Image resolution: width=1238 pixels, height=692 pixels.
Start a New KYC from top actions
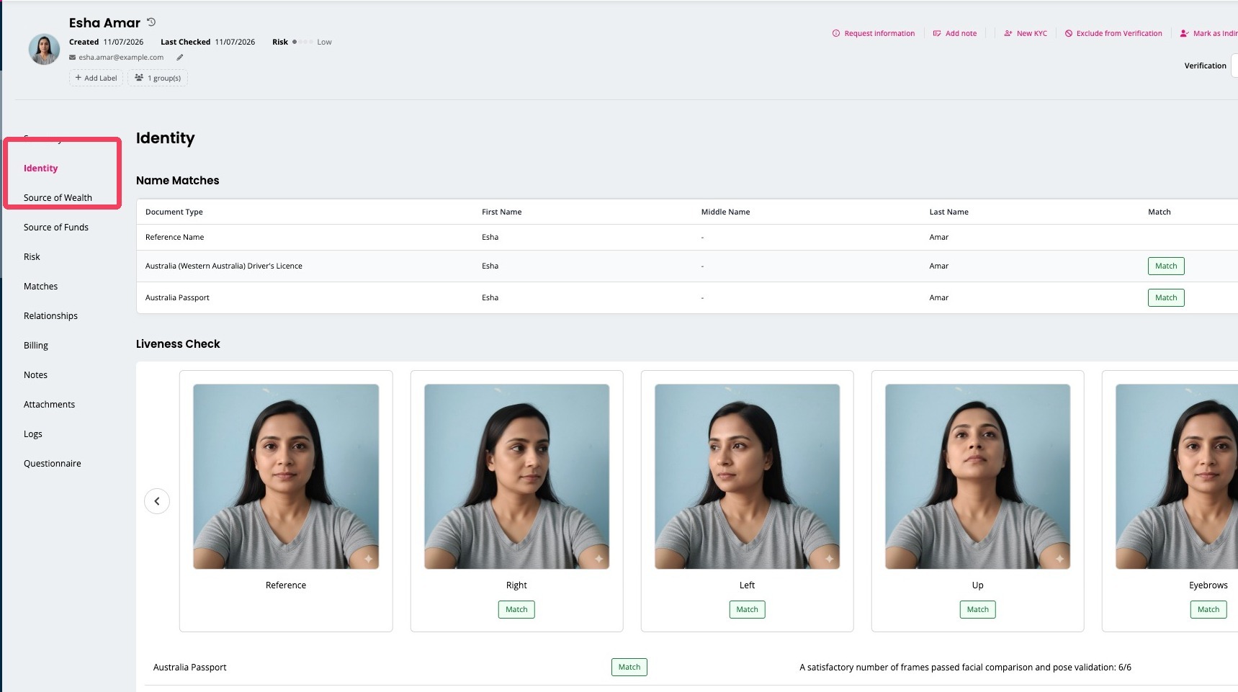(1026, 33)
